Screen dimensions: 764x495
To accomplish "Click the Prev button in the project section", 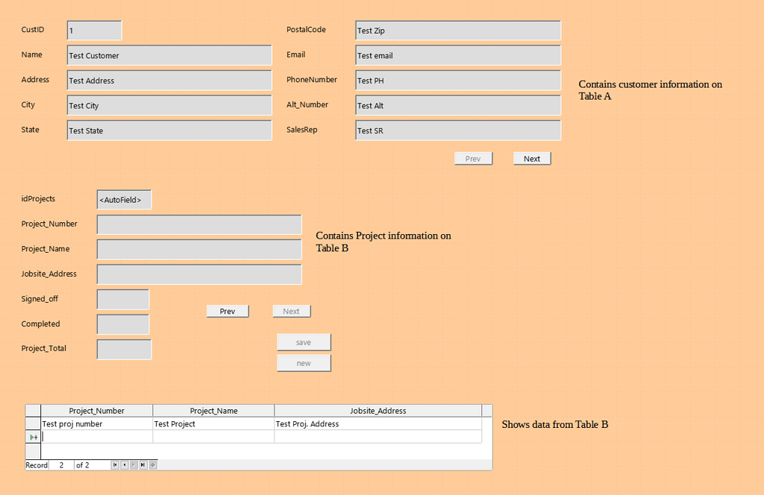I will coord(228,311).
